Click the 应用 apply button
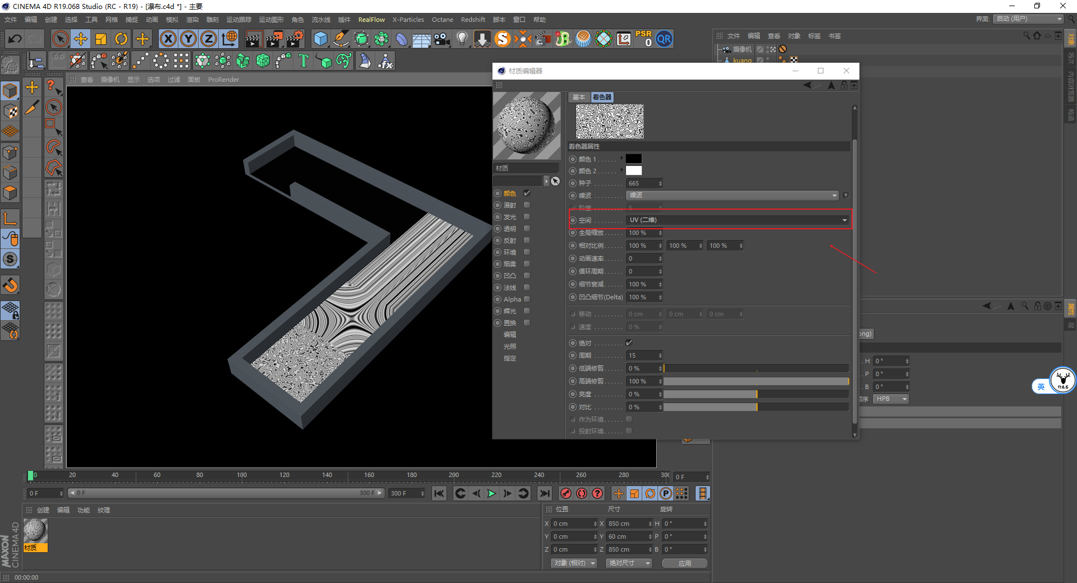The height and width of the screenshot is (583, 1077). pos(684,563)
